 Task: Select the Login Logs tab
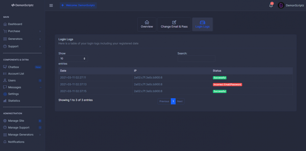pos(202,24)
